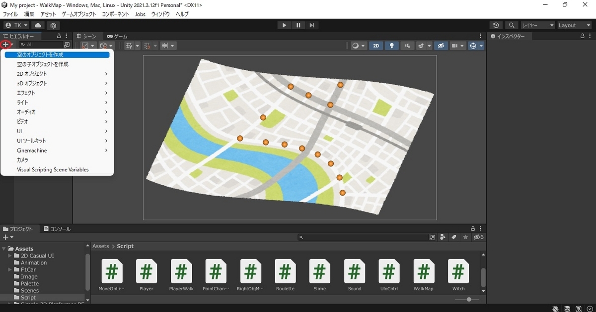Screen dimensions: 596x312
Task: Toggle hidden objects visibility eye icon
Action: point(441,46)
